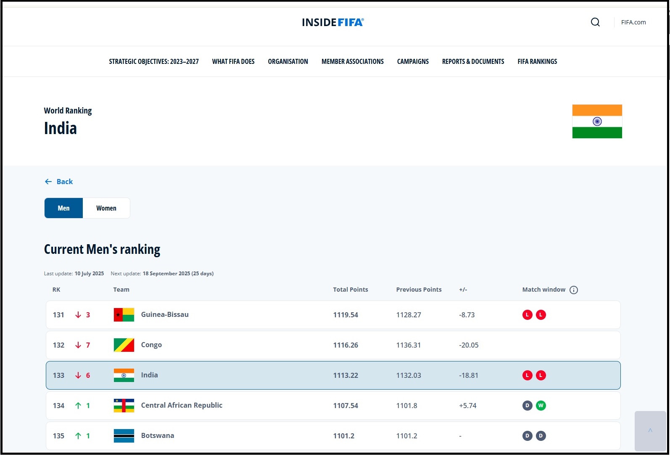This screenshot has height=456, width=670.
Task: Click Guinea-Bissau down arrow rank change
Action: click(78, 315)
